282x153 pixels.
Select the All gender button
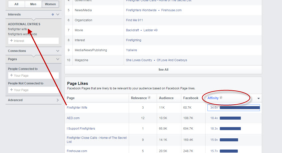[x=16, y=4]
